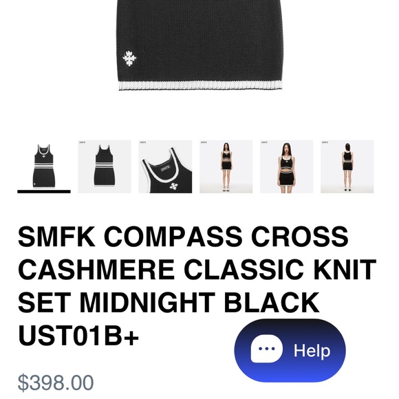Click the main skirt product image
Image resolution: width=399 pixels, height=399 pixels.
point(199,45)
